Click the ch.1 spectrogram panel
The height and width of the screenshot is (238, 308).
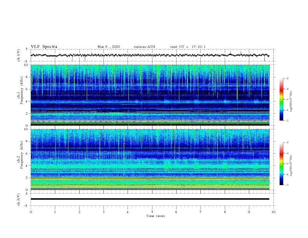[x=150, y=95]
